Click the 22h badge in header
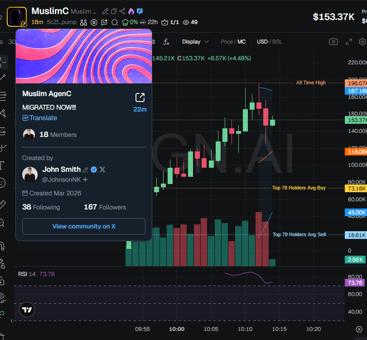Screen dimensions: 367x340 click(x=149, y=22)
